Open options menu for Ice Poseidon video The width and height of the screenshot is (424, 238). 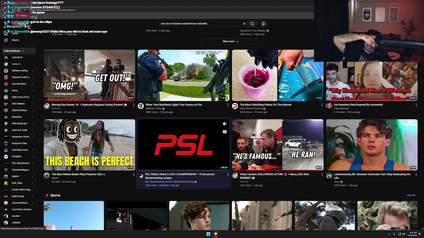tap(416, 105)
